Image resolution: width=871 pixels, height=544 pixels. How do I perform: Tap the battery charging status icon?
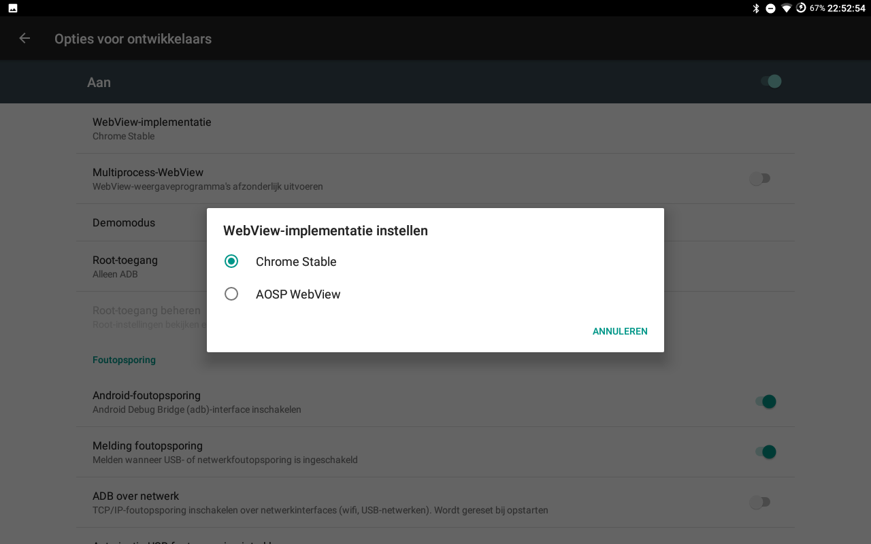[802, 8]
